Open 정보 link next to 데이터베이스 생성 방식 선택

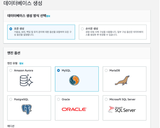tap(48, 16)
